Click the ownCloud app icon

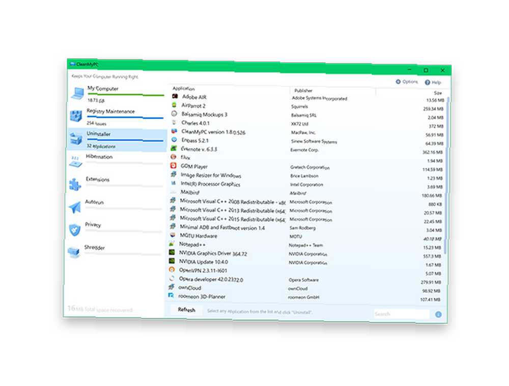point(172,287)
